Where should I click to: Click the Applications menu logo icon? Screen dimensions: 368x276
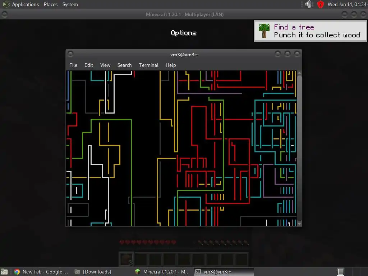6,4
